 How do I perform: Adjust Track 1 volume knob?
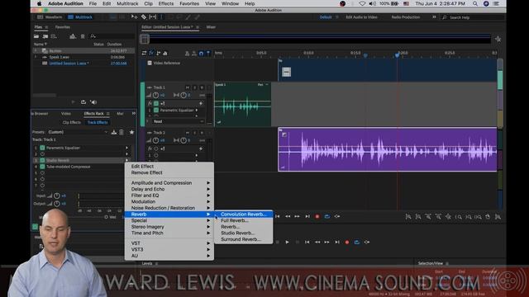coord(155,96)
